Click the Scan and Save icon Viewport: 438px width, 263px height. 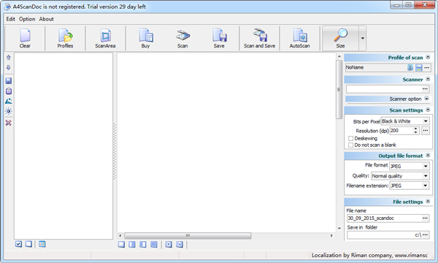259,38
